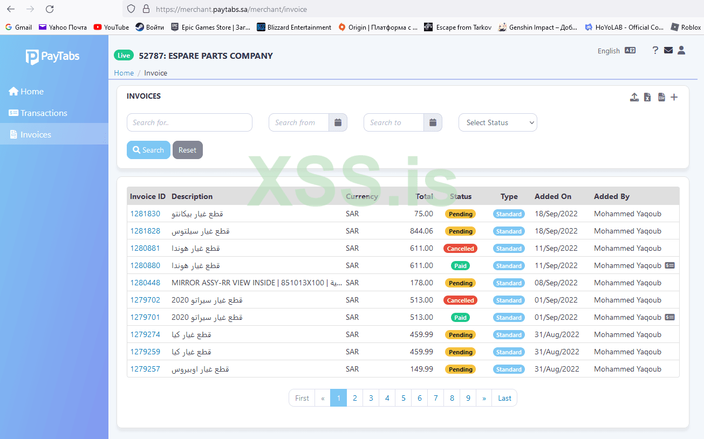Click the Search from date field

pos(299,122)
